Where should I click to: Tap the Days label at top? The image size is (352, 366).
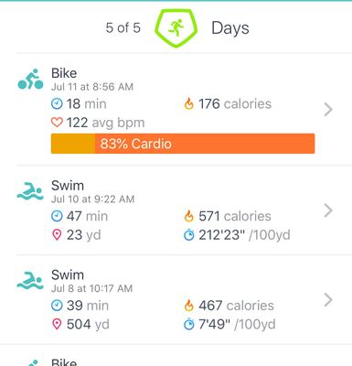(230, 28)
